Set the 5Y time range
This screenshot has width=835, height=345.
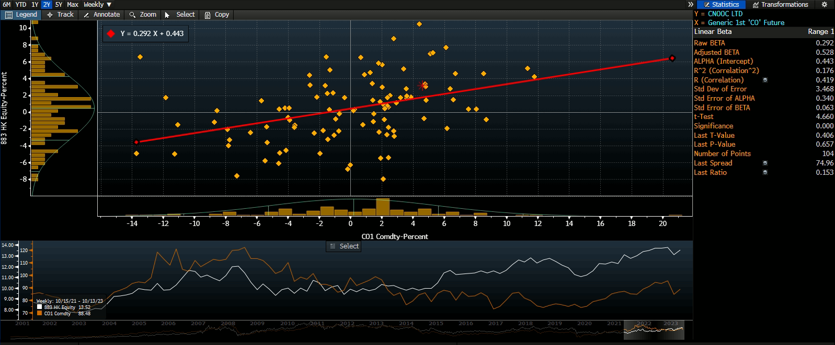coord(59,4)
